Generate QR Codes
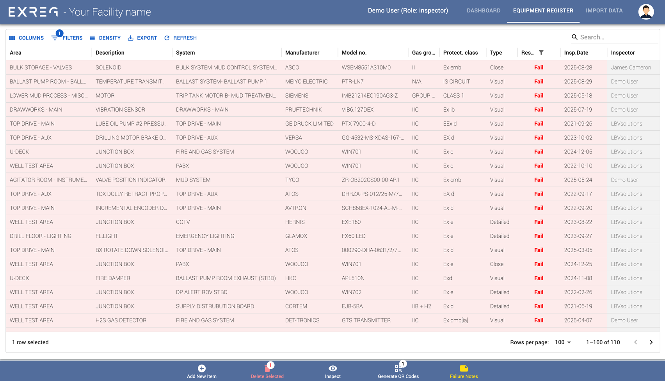665x381 pixels. [x=398, y=371]
